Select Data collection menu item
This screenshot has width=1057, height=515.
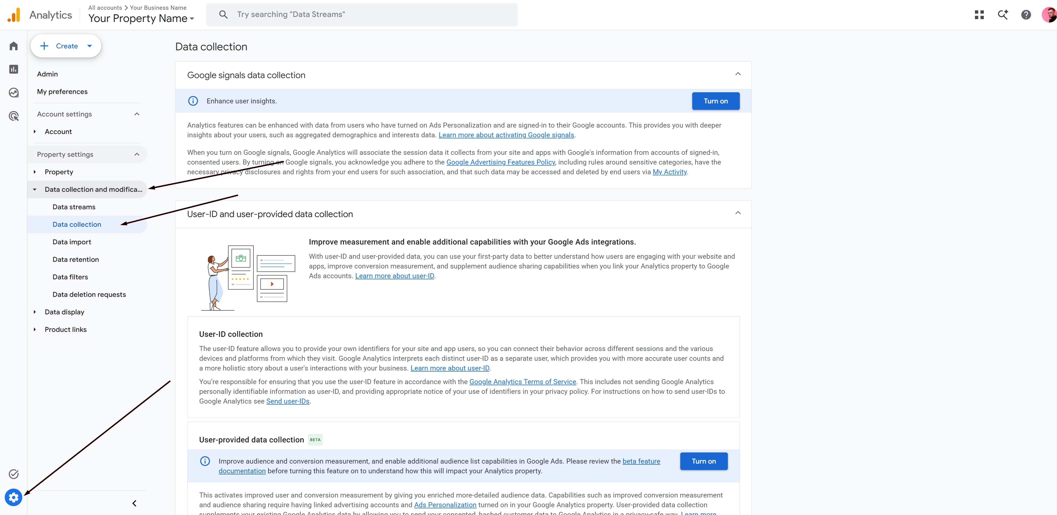click(87, 224)
